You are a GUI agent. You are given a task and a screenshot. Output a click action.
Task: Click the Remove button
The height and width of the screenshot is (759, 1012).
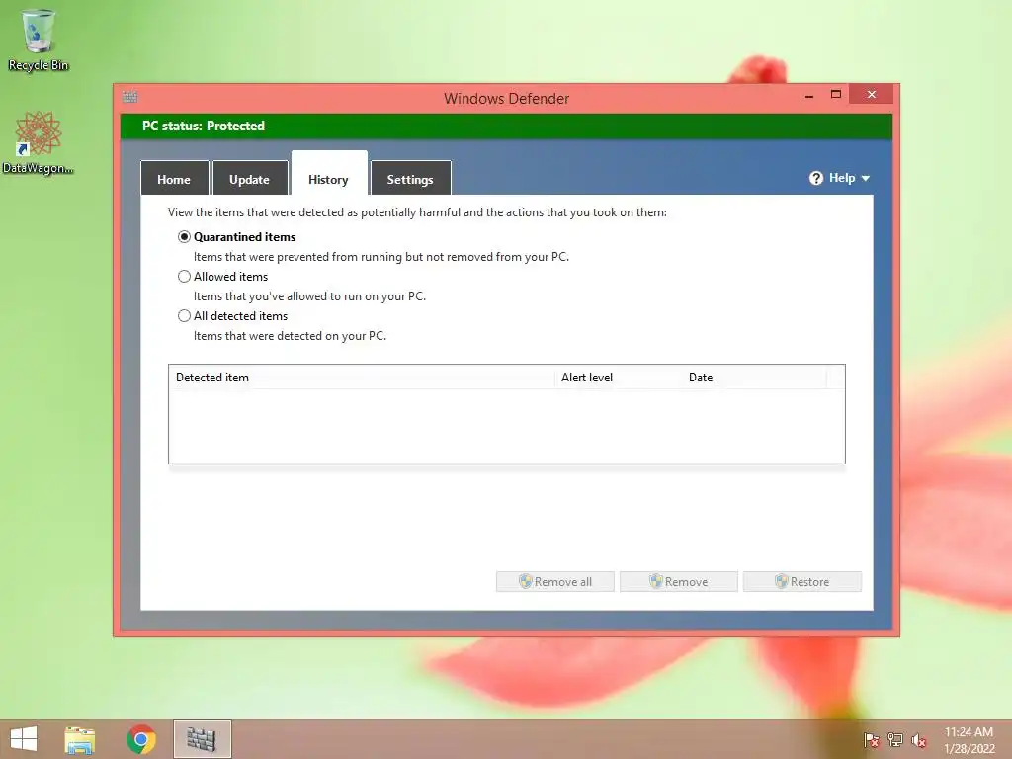678,581
